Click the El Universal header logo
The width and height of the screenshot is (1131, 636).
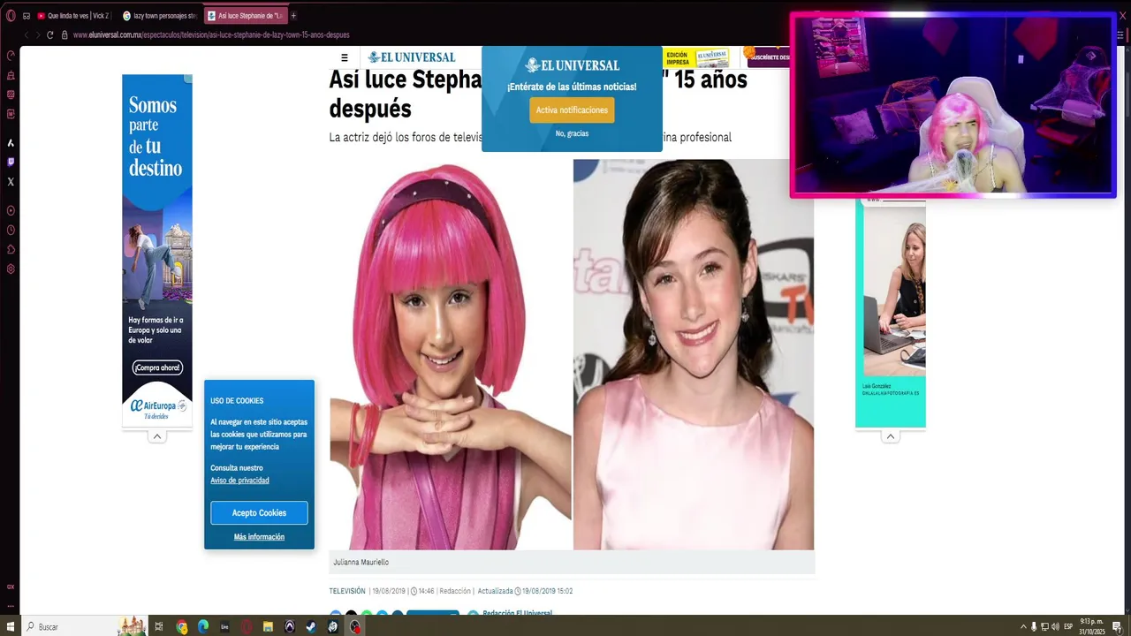(x=412, y=57)
